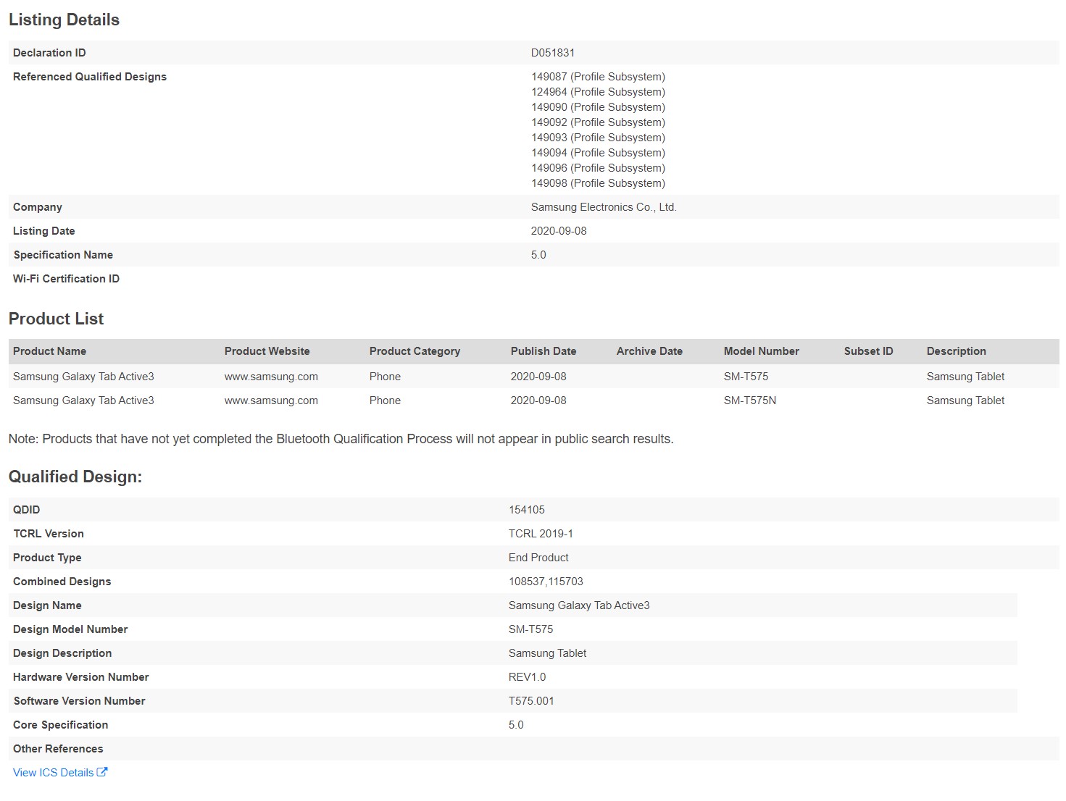Click referenced design 149098 (Profile Subsystem)
The height and width of the screenshot is (801, 1066).
pos(598,183)
